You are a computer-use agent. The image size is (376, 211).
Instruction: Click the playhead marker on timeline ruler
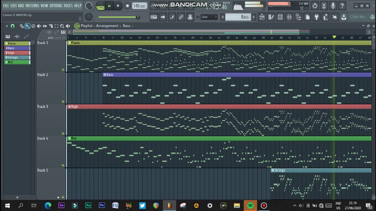point(334,37)
